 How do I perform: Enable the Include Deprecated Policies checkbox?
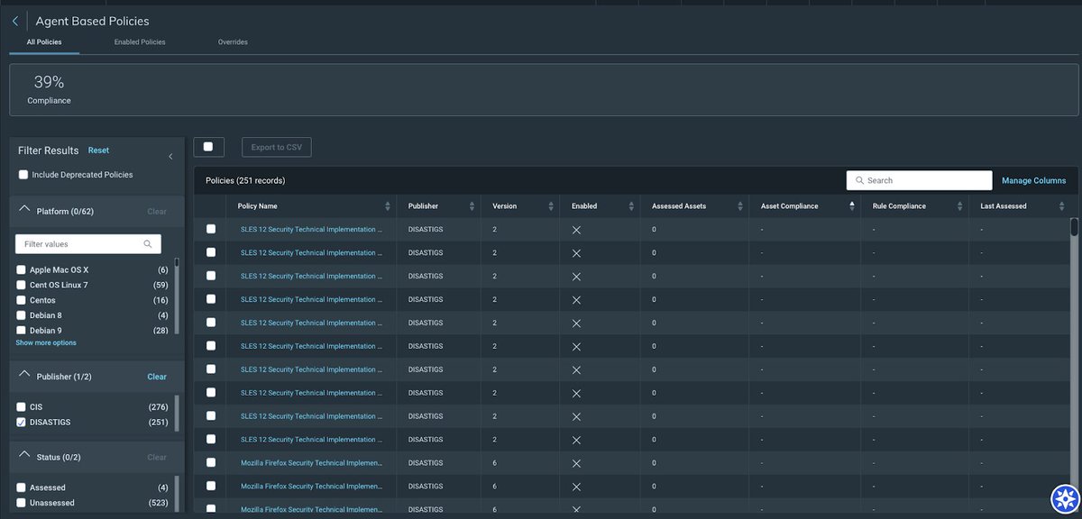23,175
